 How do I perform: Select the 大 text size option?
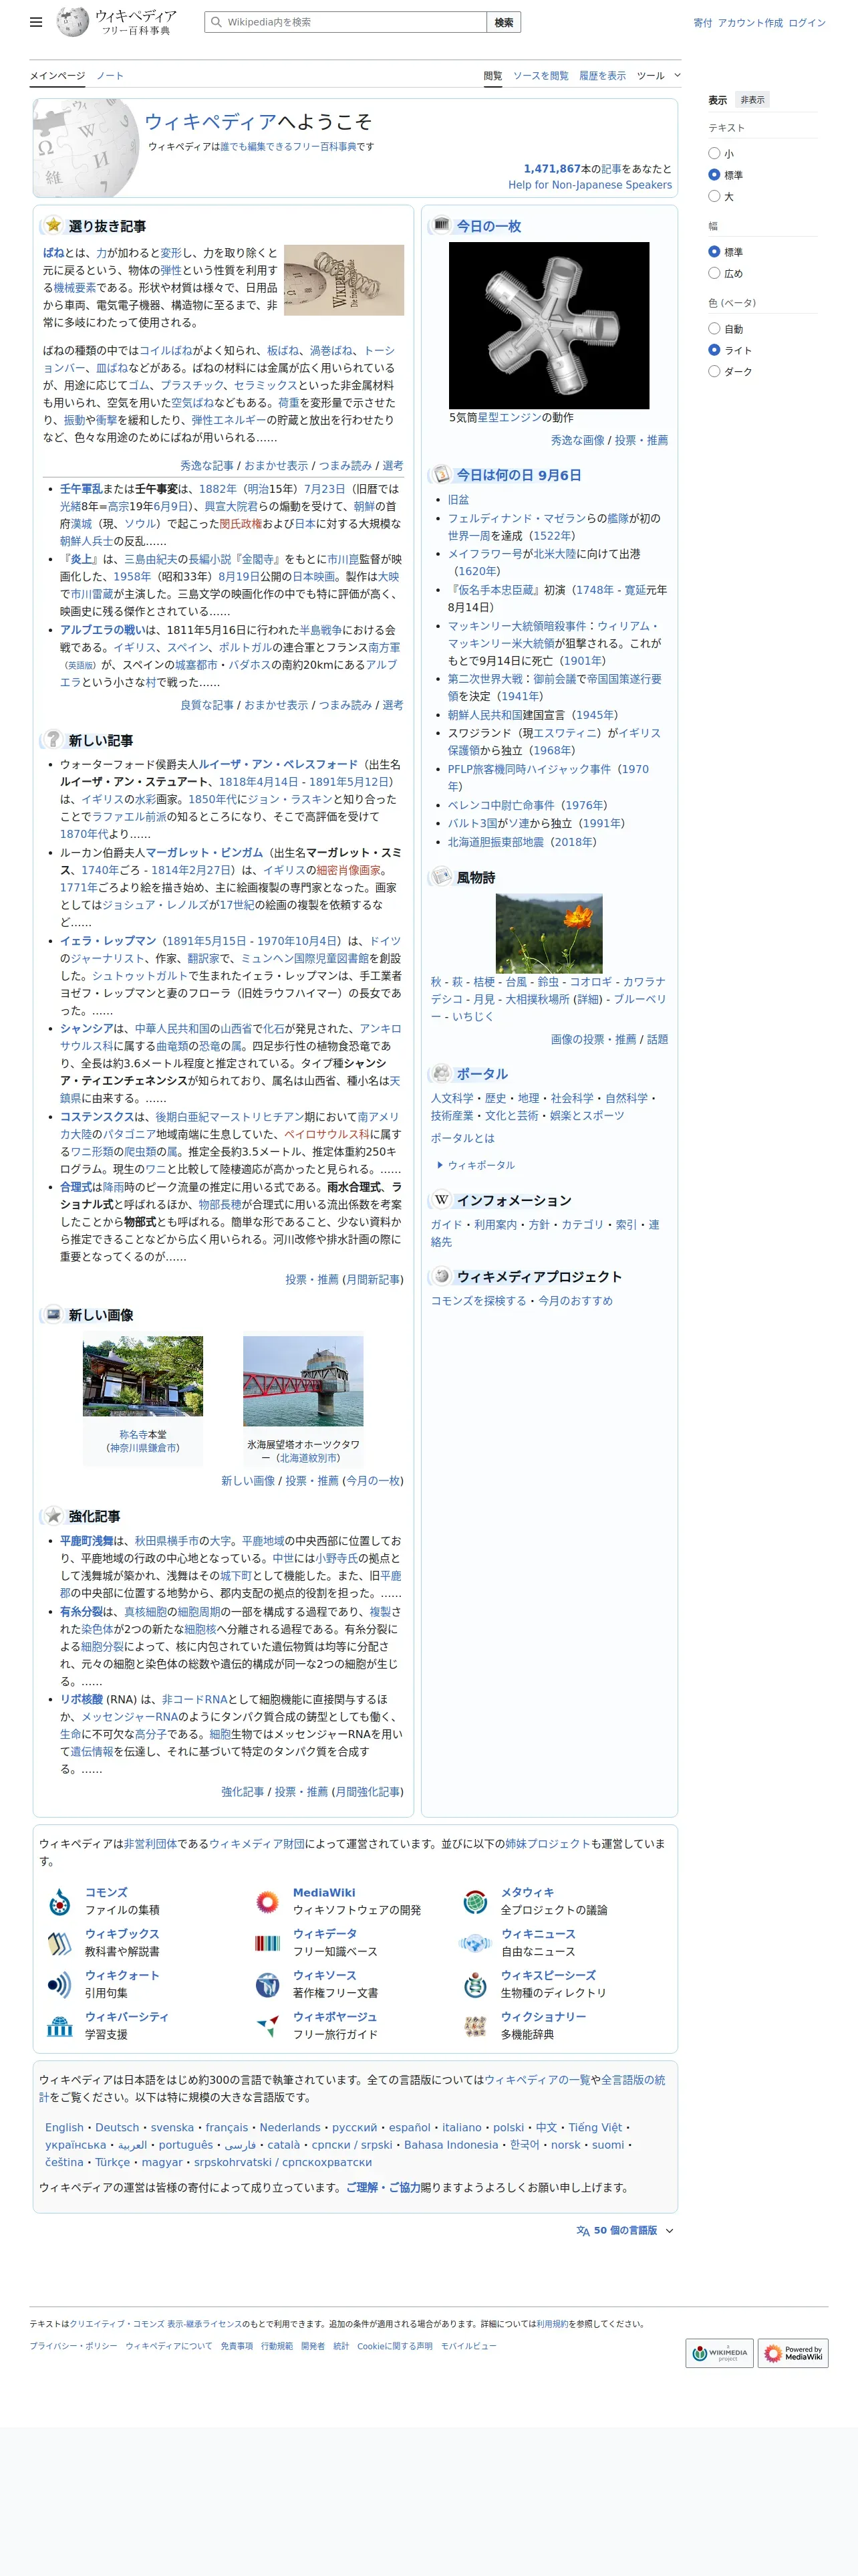714,196
